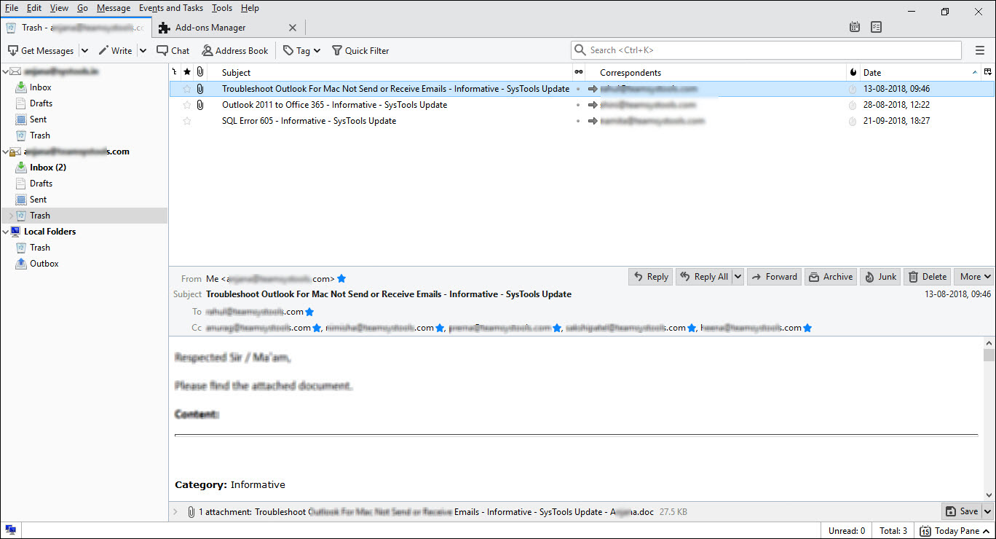The width and height of the screenshot is (996, 539).
Task: Open the Write dropdown arrow
Action: (143, 51)
